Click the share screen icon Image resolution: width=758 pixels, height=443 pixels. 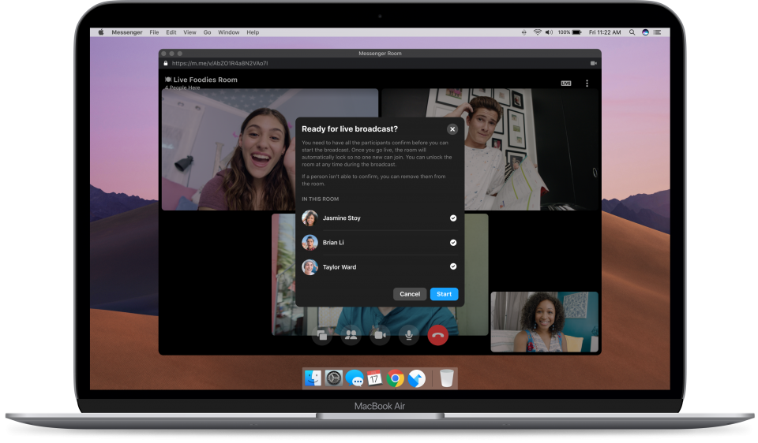click(321, 335)
